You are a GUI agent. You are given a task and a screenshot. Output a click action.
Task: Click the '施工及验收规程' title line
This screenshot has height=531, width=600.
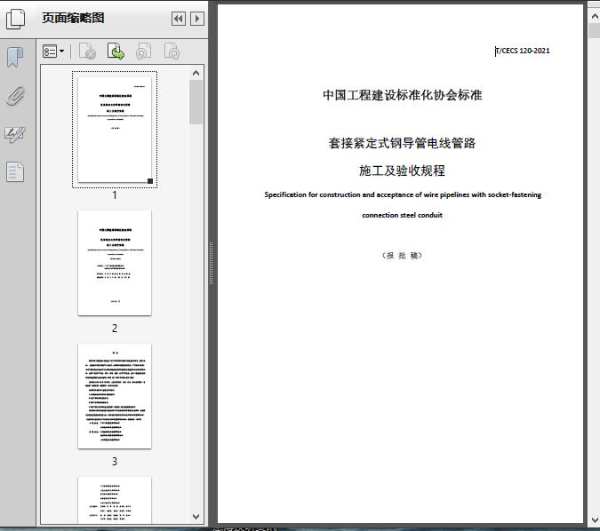(x=402, y=170)
